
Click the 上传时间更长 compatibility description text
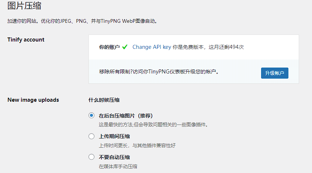(137, 146)
